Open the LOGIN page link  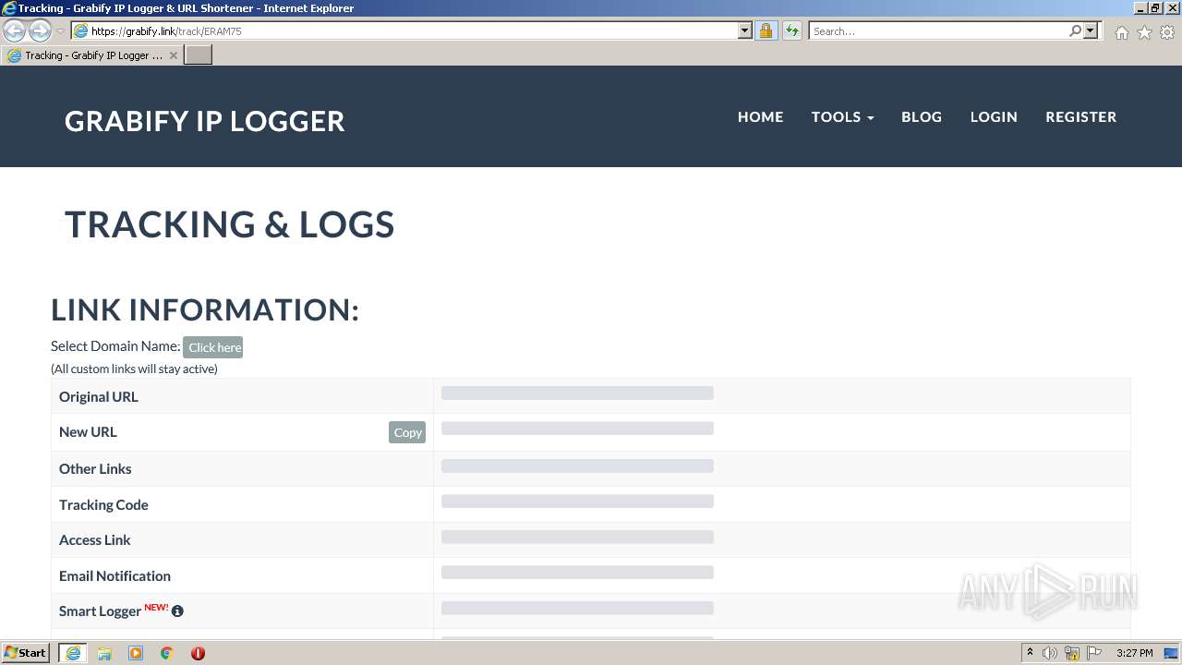tap(994, 116)
